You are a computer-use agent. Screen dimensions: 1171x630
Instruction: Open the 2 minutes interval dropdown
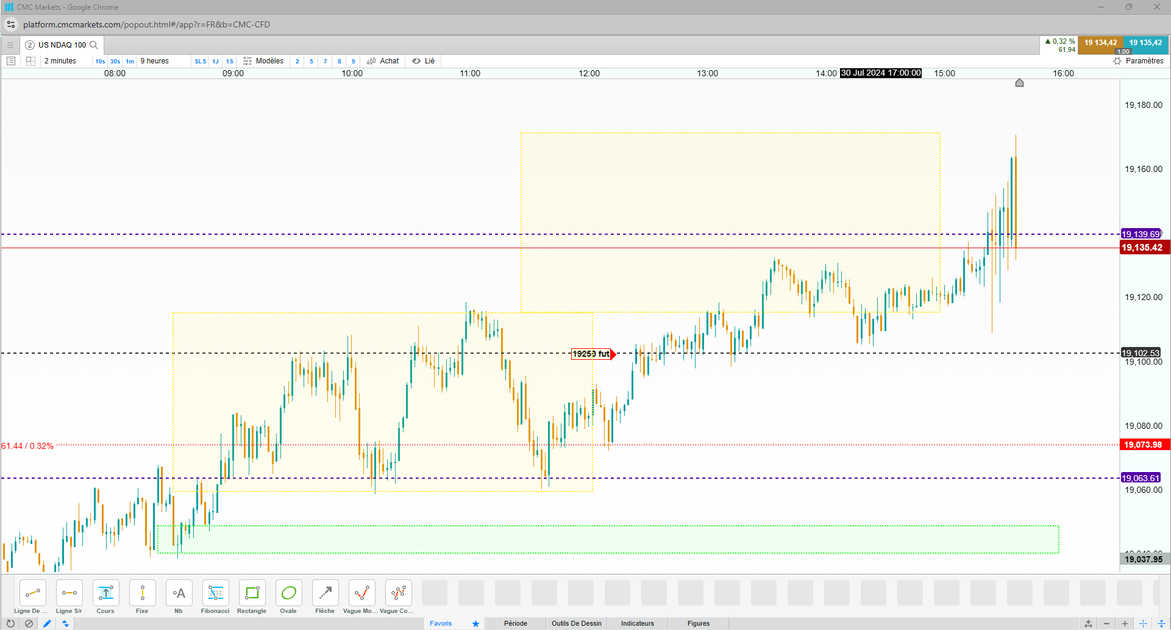coord(60,61)
